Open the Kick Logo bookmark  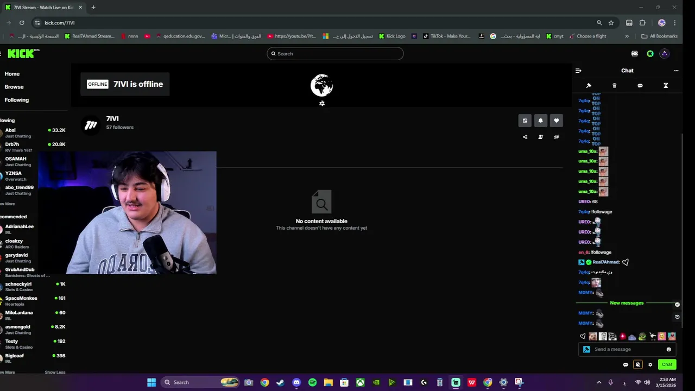392,36
